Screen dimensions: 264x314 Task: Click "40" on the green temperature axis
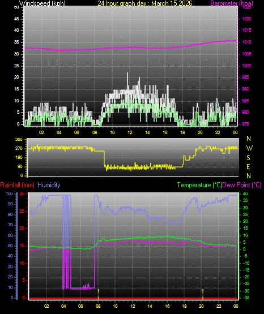(x=245, y=194)
